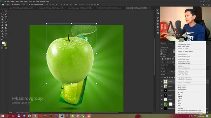Hide Layer 3 visibility eye
This screenshot has height=118, width=211.
click(162, 95)
